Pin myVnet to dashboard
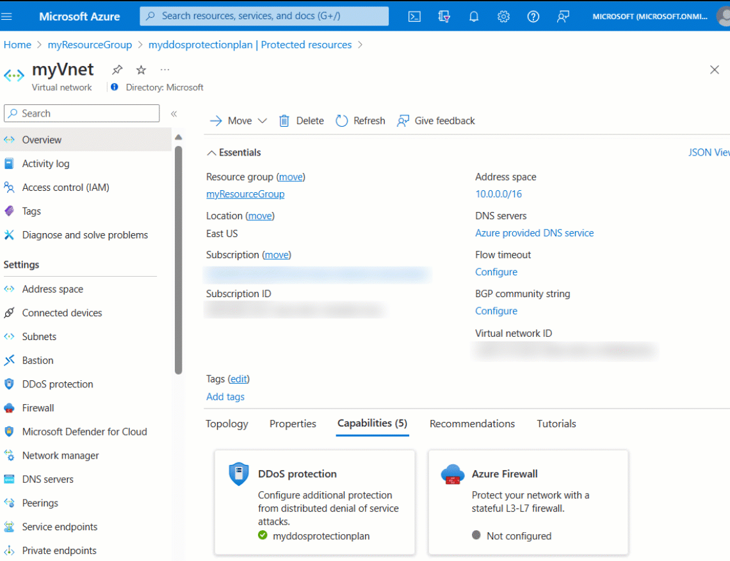The image size is (730, 561). tap(117, 70)
